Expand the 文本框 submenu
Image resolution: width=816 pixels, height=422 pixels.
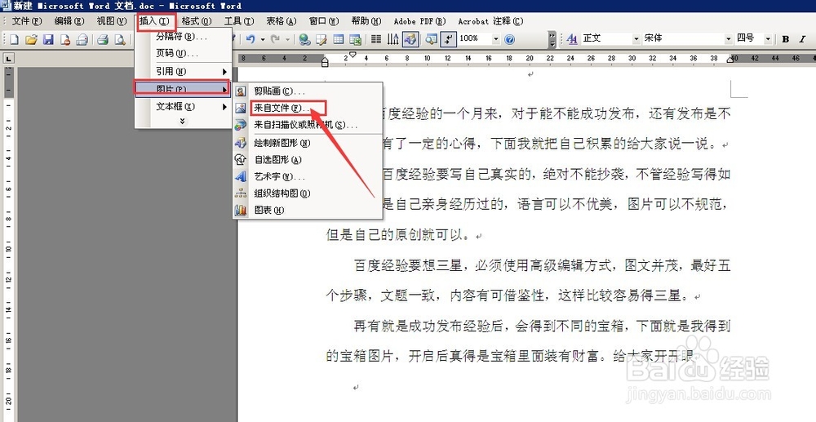point(182,107)
